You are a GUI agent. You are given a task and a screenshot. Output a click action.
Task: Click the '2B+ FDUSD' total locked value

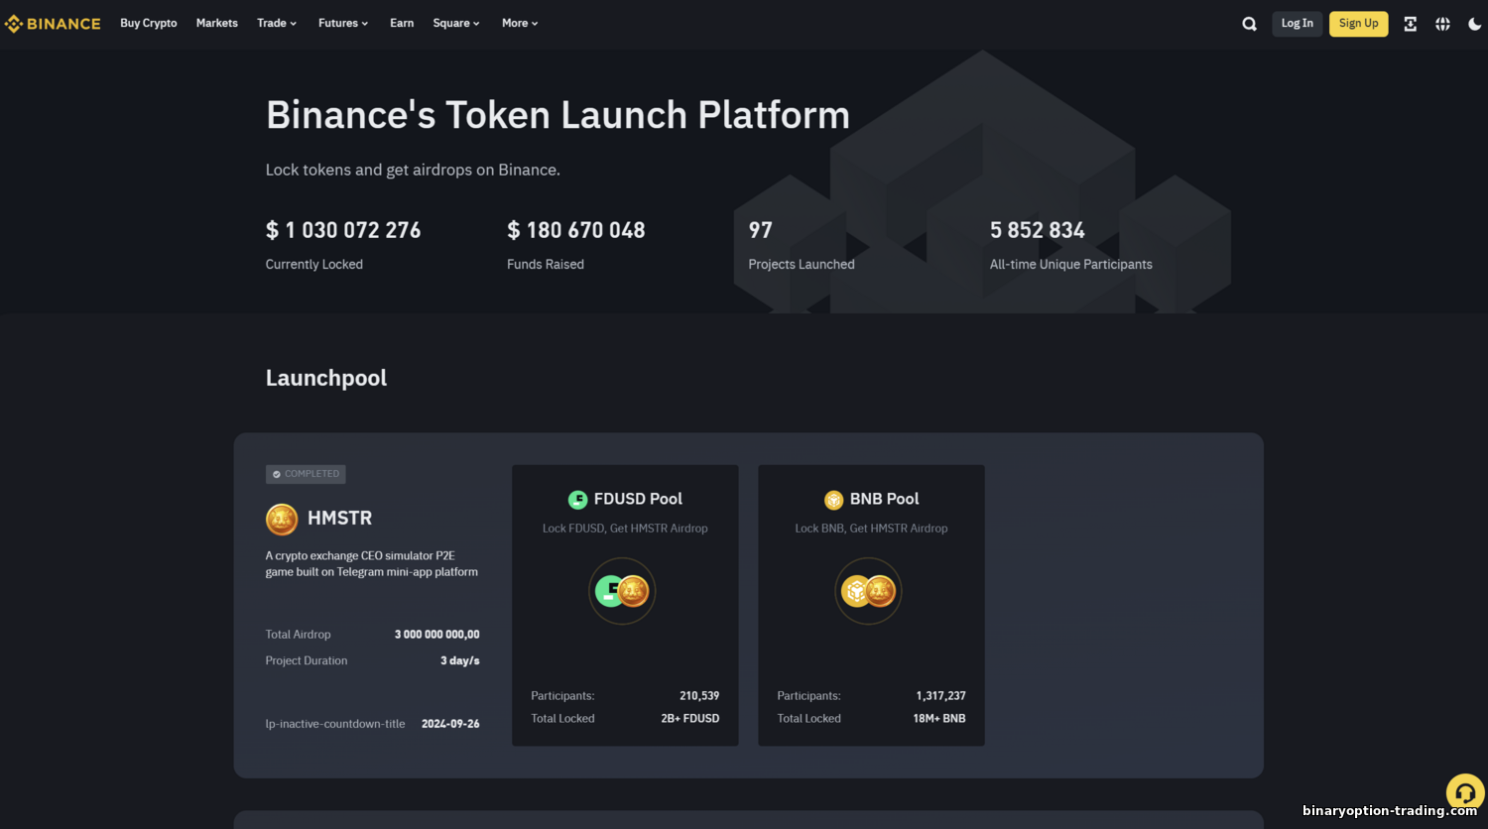coord(690,719)
